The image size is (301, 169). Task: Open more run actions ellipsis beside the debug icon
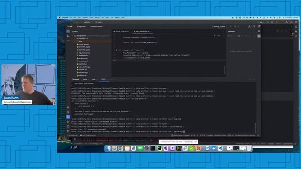pyautogui.click(x=239, y=26)
